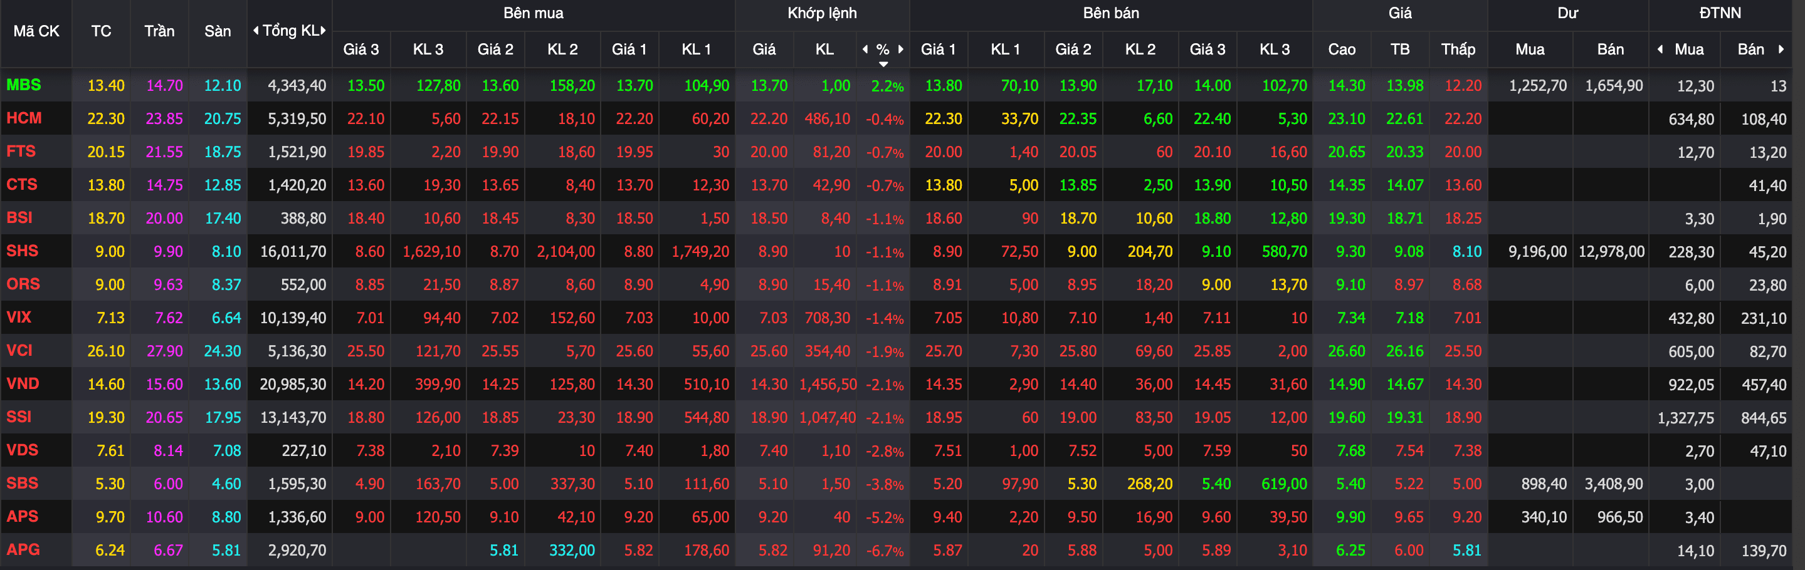Image resolution: width=1805 pixels, height=570 pixels.
Task: Click SHS Dư Mua value 9,196,00
Action: [1537, 252]
